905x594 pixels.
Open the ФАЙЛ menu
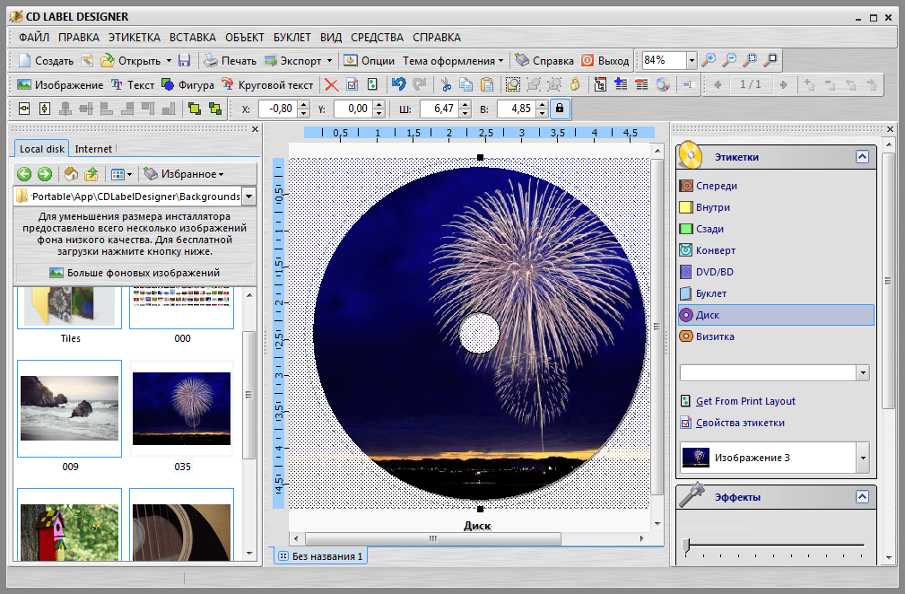tap(33, 38)
